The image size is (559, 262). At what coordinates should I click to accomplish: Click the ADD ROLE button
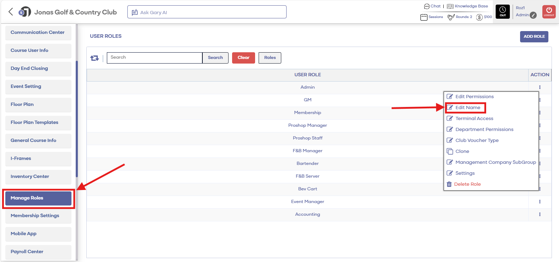click(x=534, y=37)
